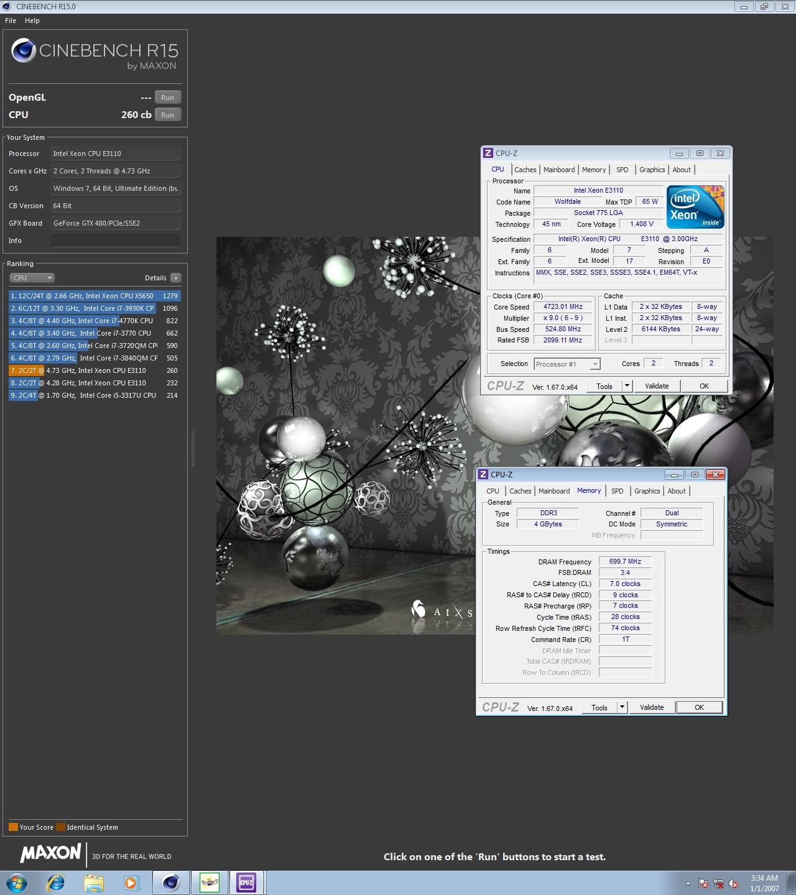Open the Windows Start menu orb
This screenshot has width=796, height=895.
[17, 883]
